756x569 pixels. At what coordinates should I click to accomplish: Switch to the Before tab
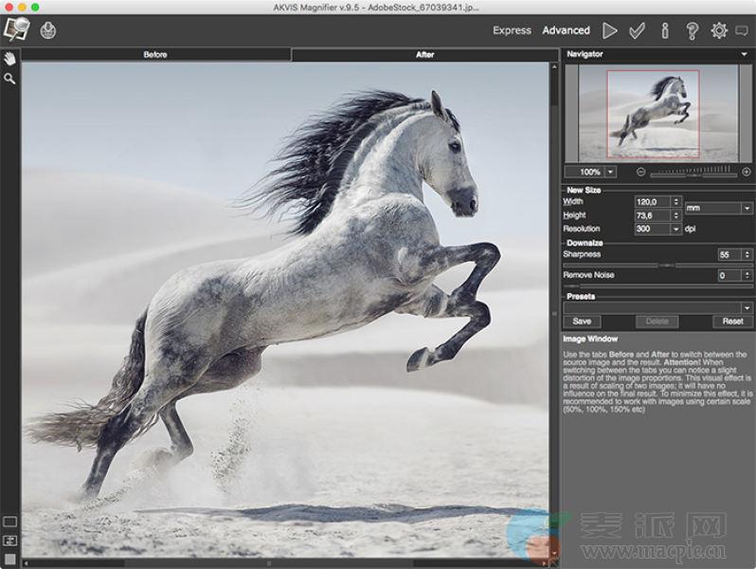coord(155,54)
